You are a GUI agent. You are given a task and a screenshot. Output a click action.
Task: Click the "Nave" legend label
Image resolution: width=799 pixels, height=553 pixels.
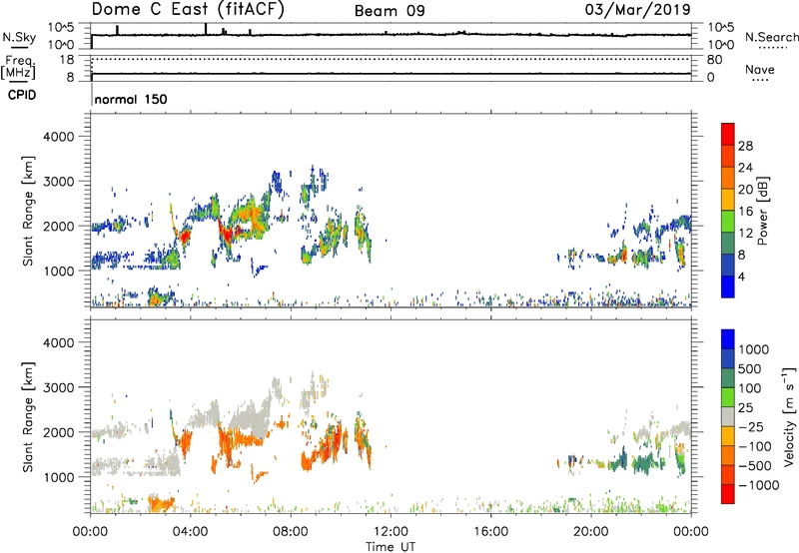(x=760, y=70)
